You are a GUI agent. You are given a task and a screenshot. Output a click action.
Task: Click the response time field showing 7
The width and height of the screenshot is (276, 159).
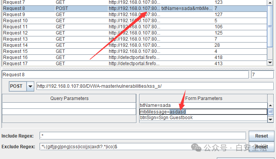pyautogui.click(x=263, y=75)
